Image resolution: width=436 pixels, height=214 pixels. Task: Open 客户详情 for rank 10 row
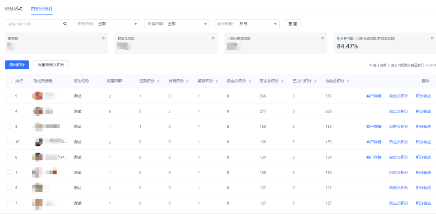[x=374, y=142]
